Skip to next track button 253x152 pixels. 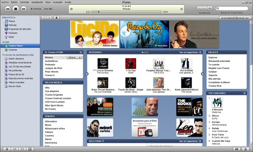click(x=24, y=9)
